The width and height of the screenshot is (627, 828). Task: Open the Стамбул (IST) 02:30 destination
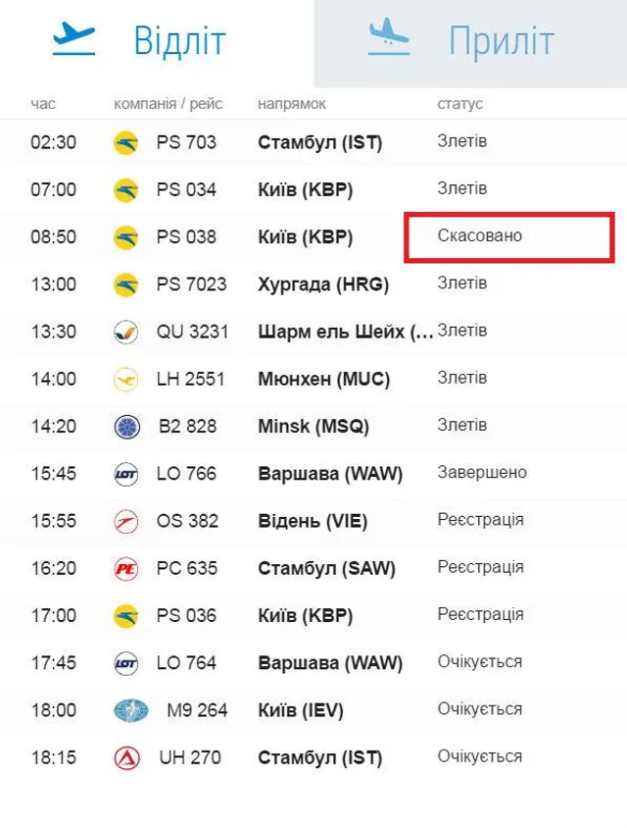319,142
